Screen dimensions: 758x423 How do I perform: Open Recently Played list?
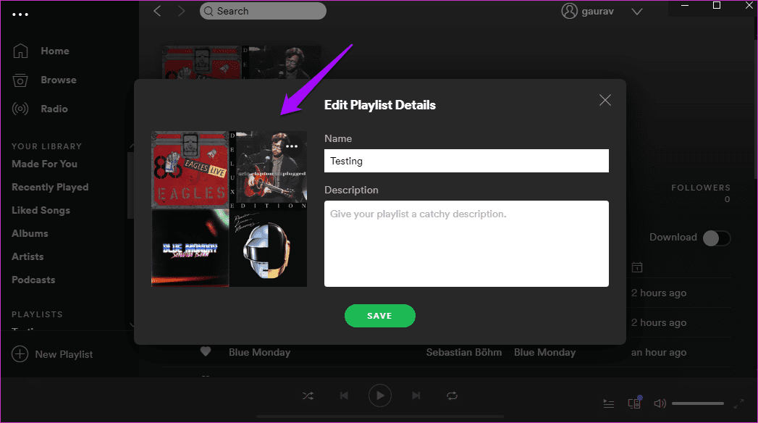50,187
